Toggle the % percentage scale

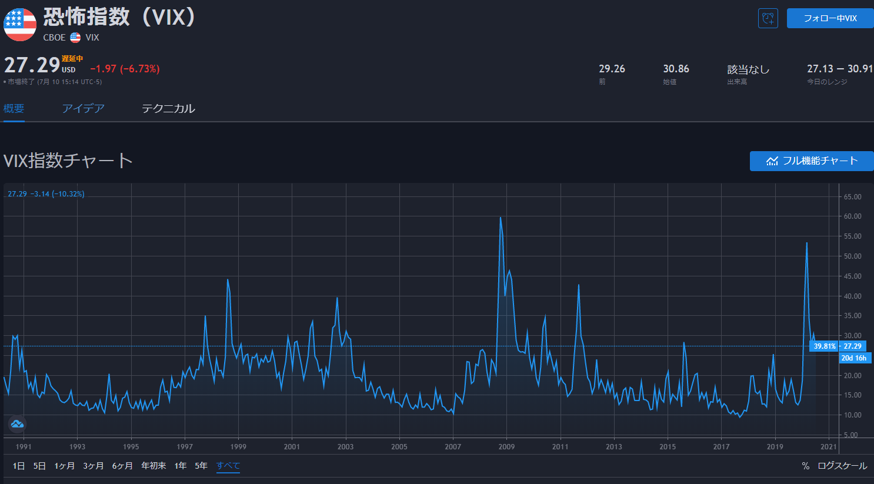[x=805, y=466]
